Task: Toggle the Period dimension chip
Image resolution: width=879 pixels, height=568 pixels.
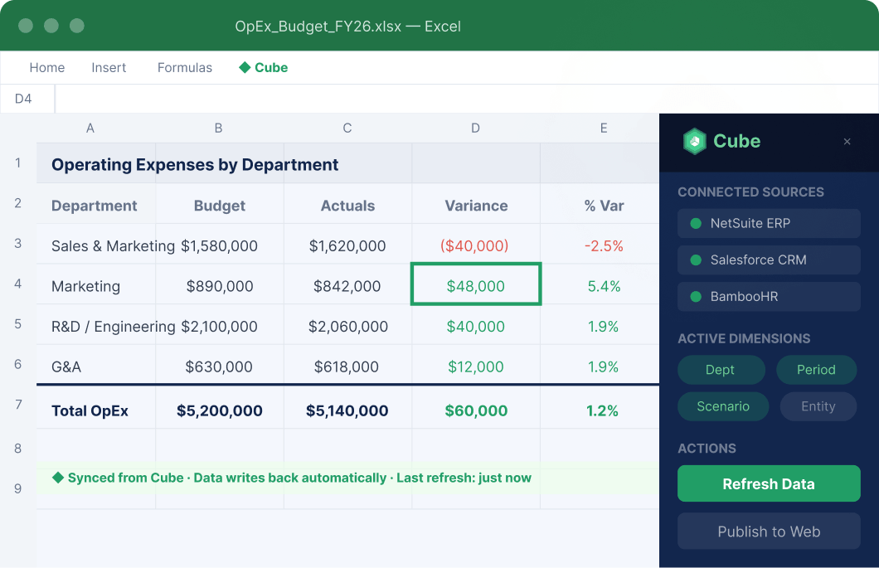Action: point(816,370)
